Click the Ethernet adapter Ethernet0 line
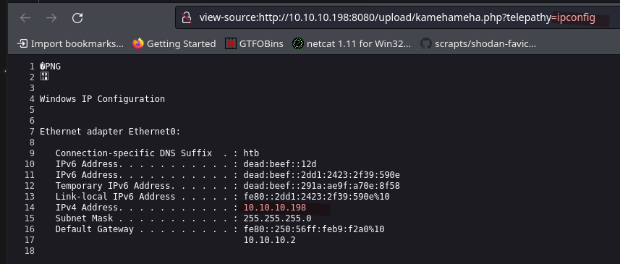The height and width of the screenshot is (264, 620). (x=110, y=132)
